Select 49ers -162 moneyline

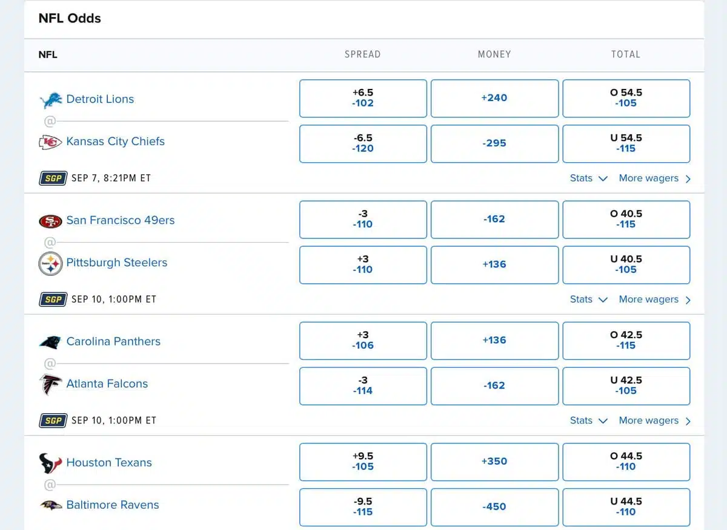tap(494, 219)
